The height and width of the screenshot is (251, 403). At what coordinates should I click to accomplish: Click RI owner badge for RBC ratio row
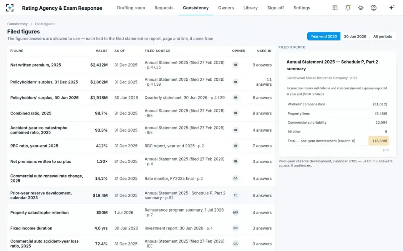(235, 146)
